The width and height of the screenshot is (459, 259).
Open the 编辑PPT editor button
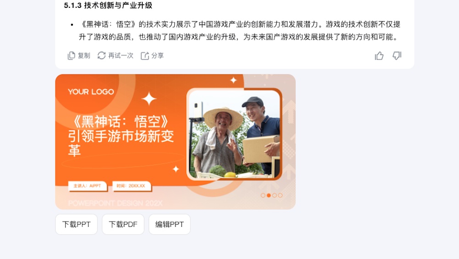pos(169,225)
